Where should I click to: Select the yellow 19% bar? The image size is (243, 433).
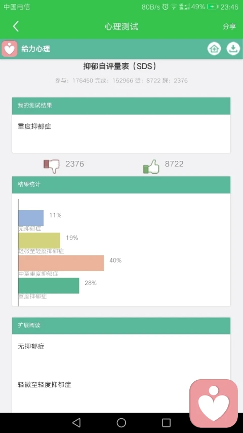click(39, 241)
